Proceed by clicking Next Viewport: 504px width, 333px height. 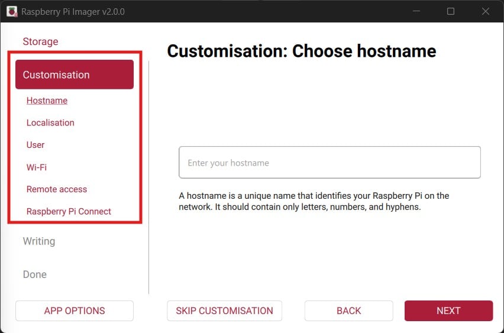click(448, 311)
